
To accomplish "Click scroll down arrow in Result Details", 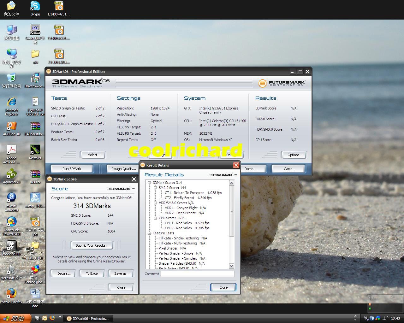I will [231, 266].
